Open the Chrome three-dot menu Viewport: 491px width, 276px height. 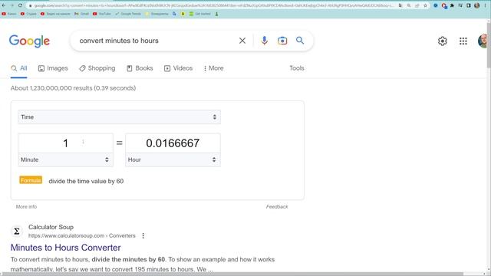[x=485, y=5]
